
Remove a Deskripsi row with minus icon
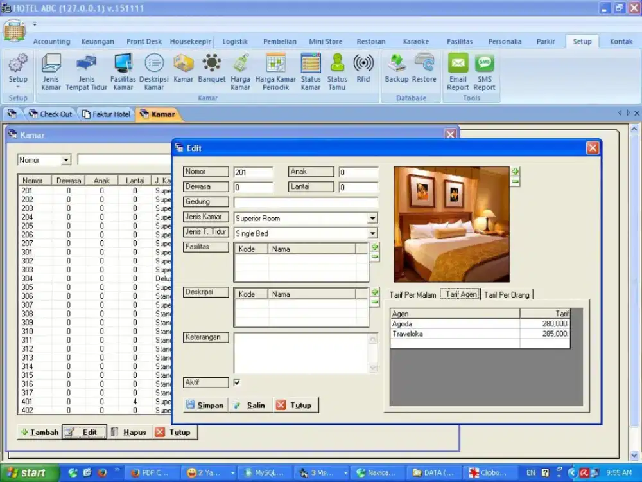[x=375, y=303]
